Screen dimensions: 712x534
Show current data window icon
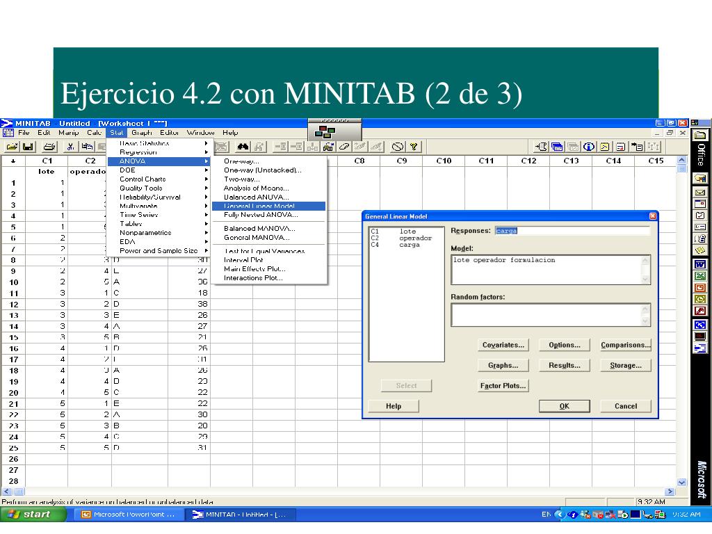point(557,147)
